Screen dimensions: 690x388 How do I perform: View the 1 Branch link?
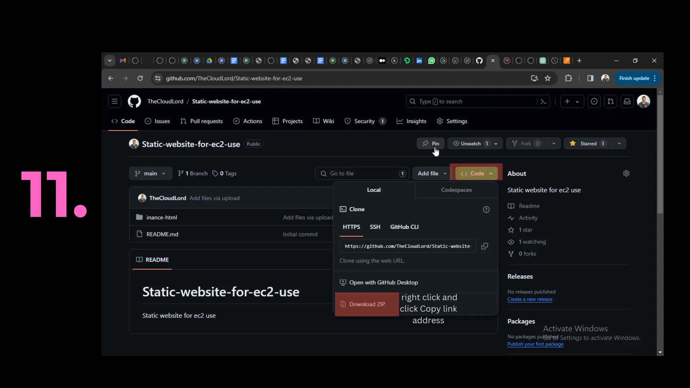[193, 173]
